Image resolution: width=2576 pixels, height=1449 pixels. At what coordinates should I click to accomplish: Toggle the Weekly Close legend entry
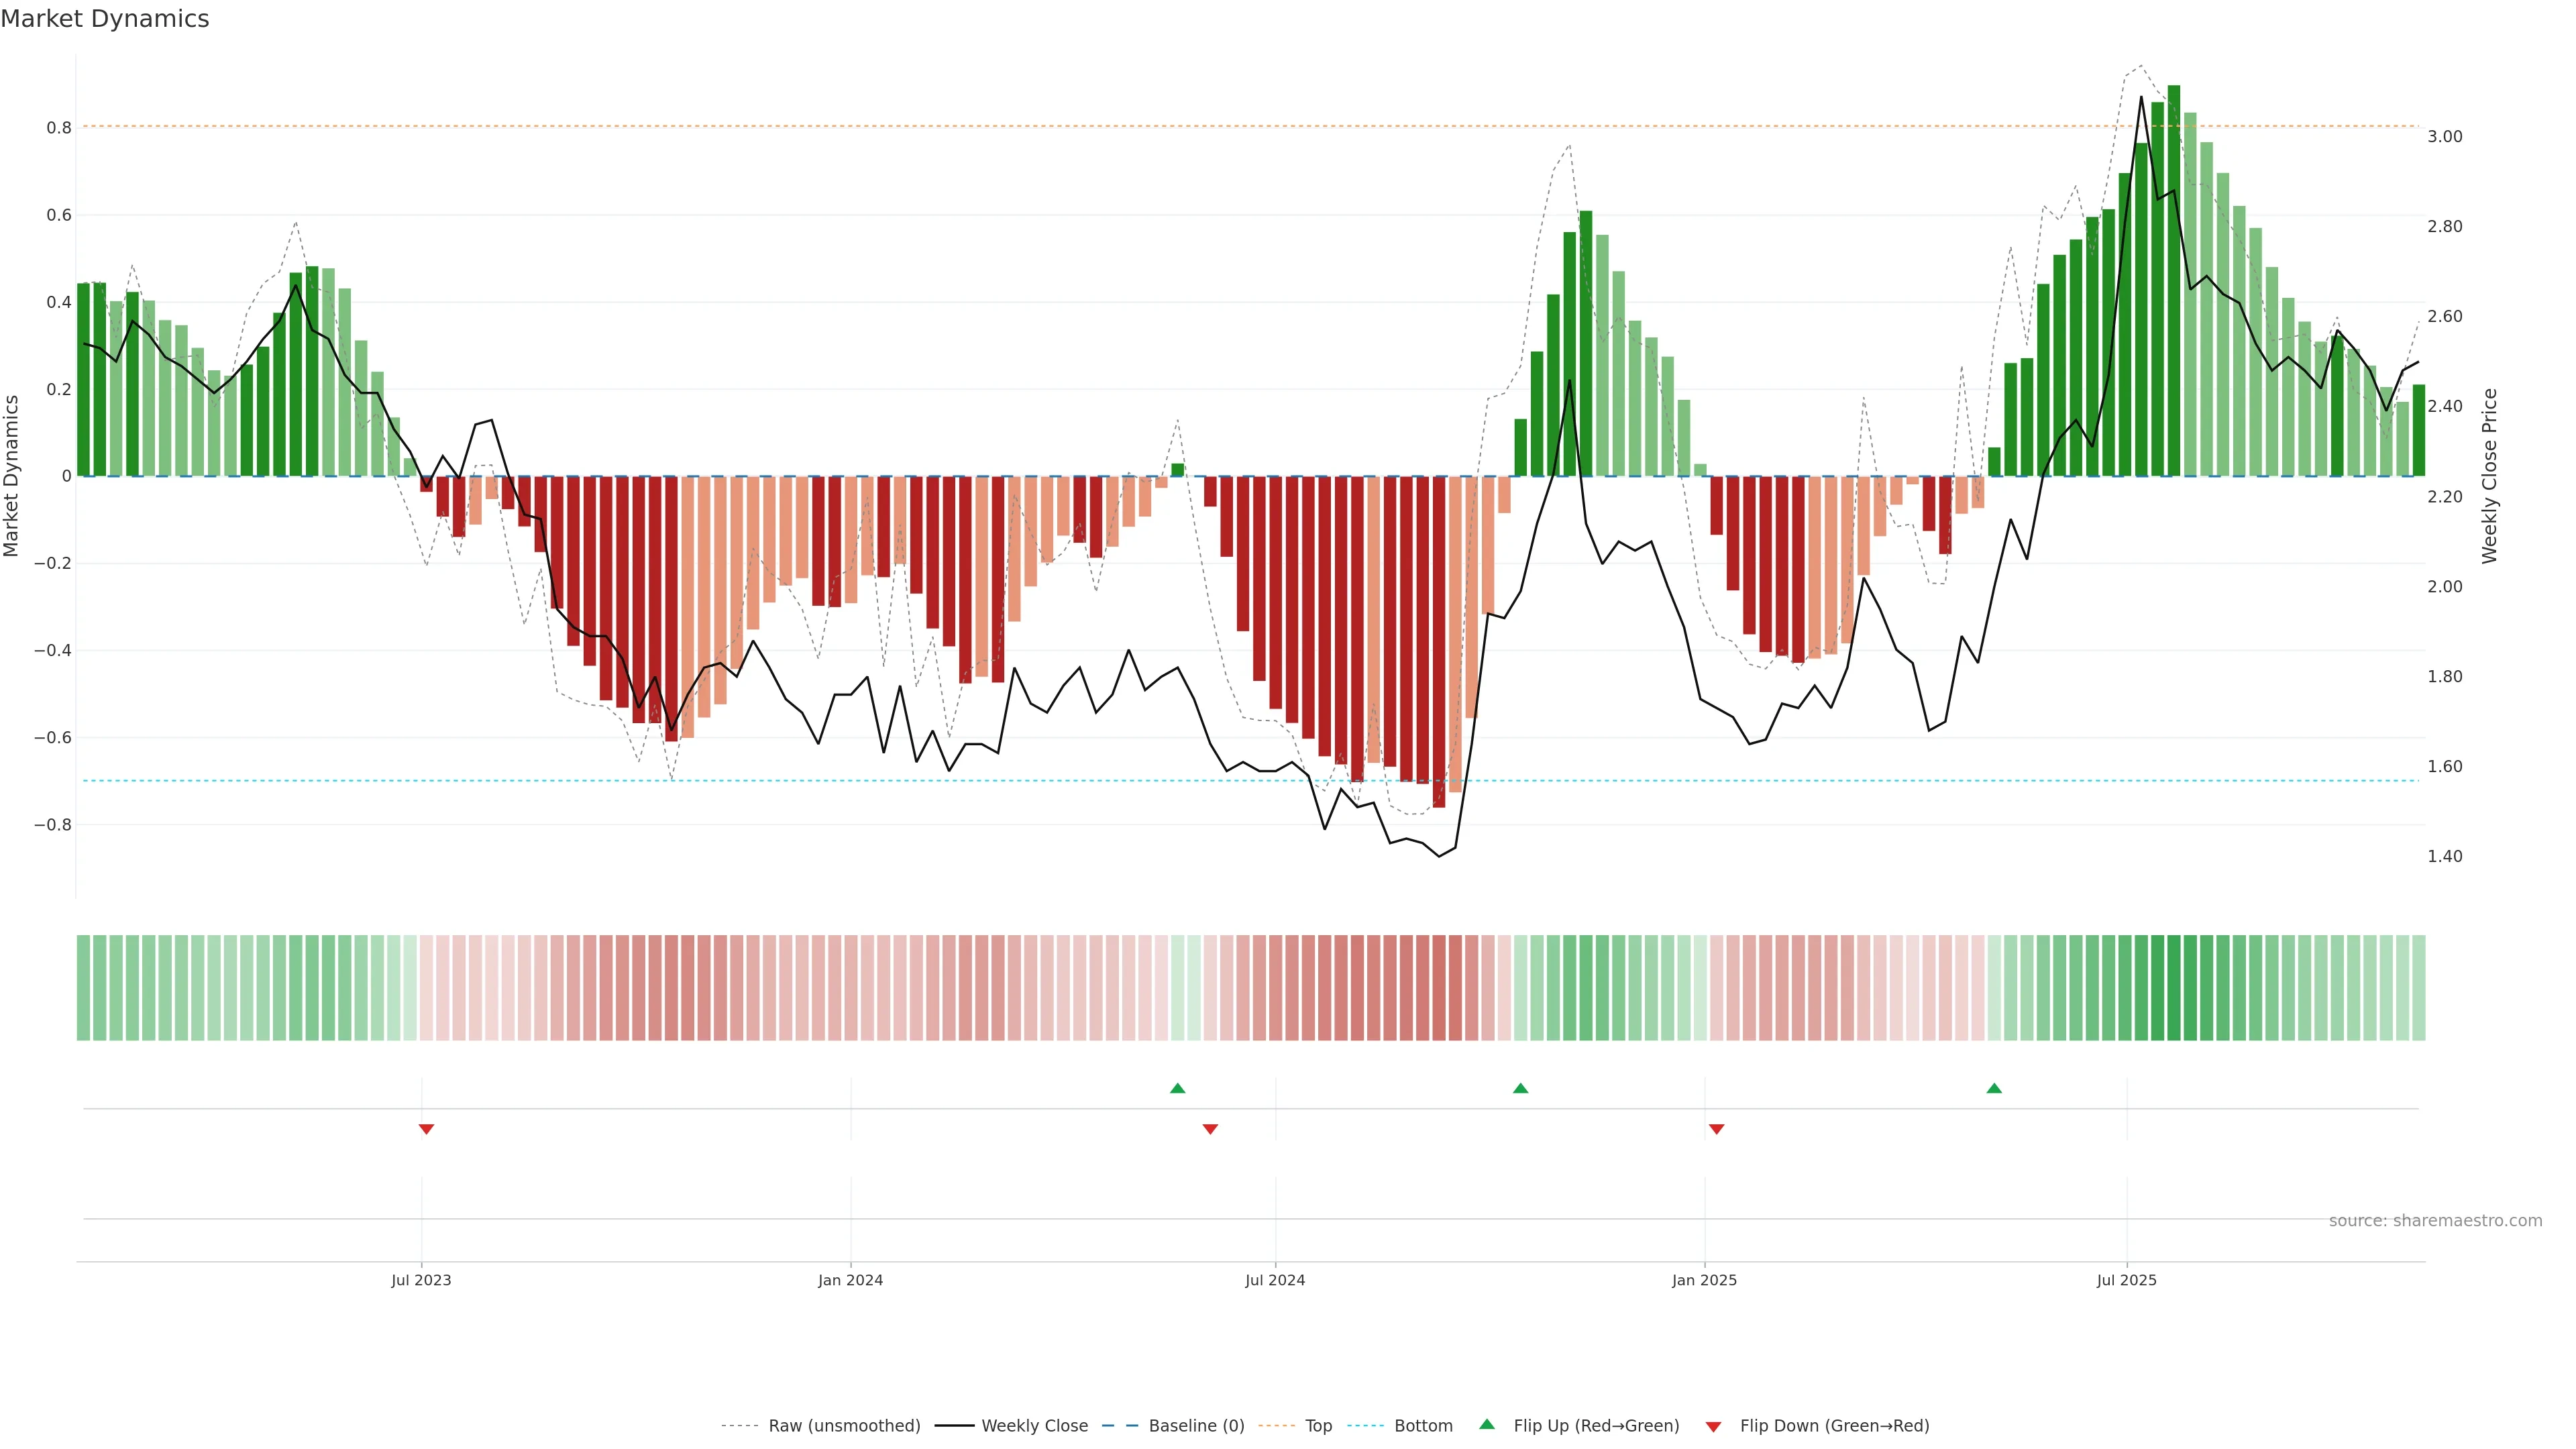[x=1034, y=1426]
